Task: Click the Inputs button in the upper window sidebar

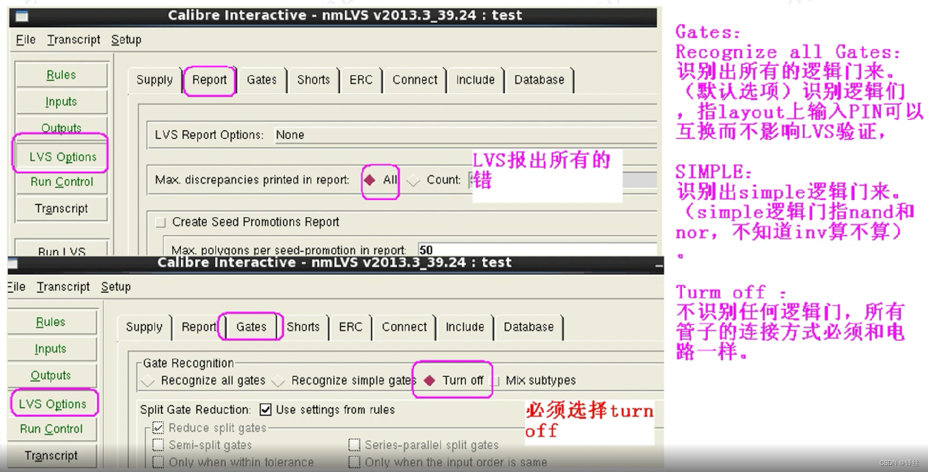Action: pyautogui.click(x=61, y=102)
